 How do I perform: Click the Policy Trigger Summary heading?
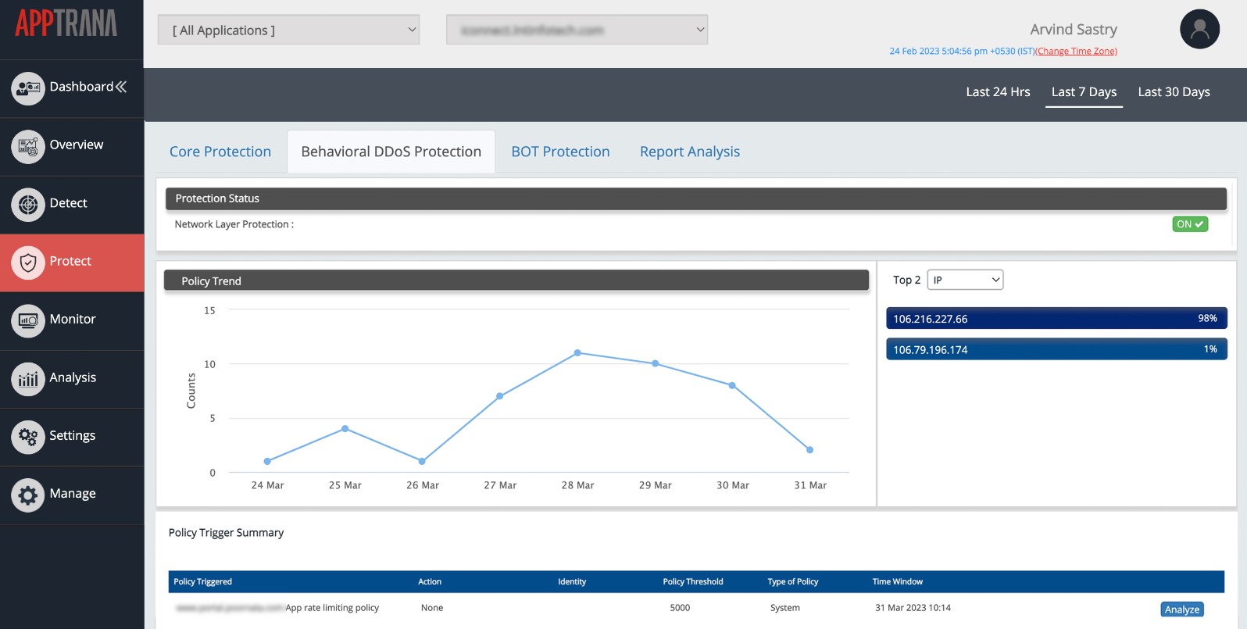click(x=226, y=533)
